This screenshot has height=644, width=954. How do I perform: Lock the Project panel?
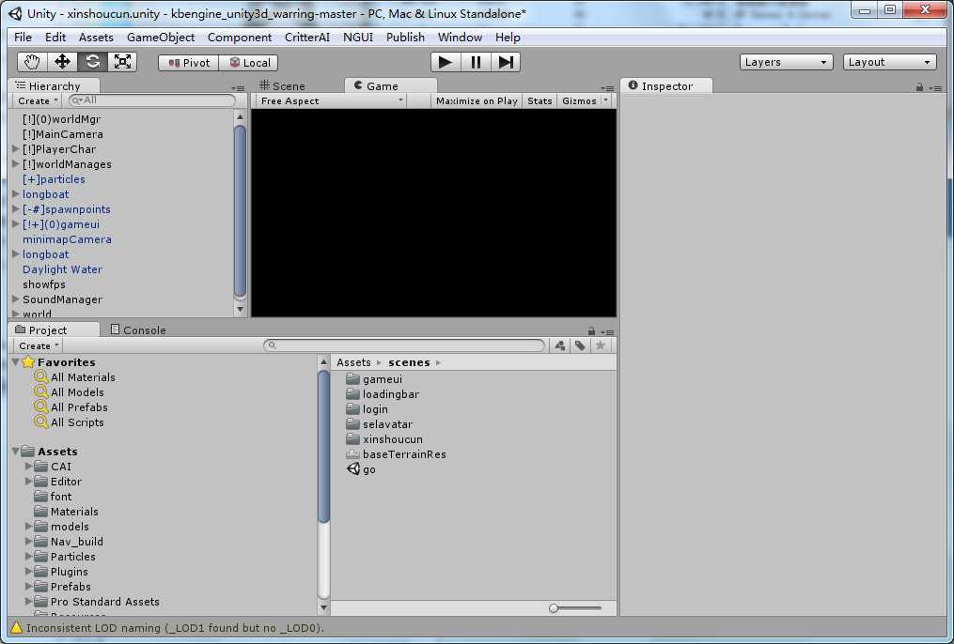[x=591, y=331]
